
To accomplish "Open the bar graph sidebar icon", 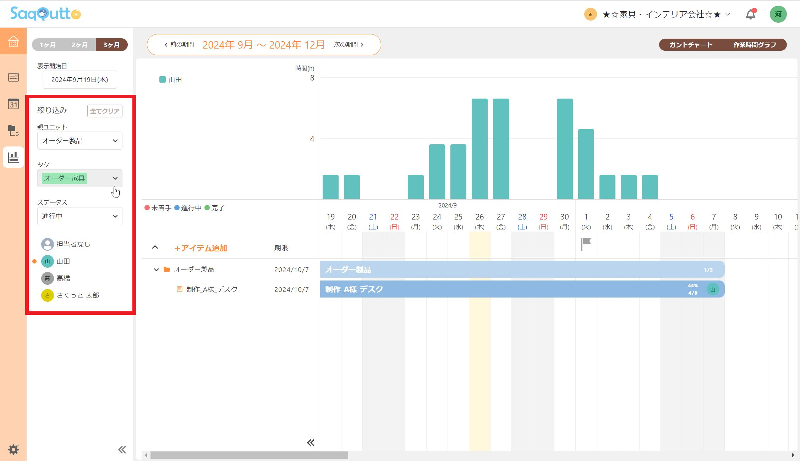I will point(13,157).
